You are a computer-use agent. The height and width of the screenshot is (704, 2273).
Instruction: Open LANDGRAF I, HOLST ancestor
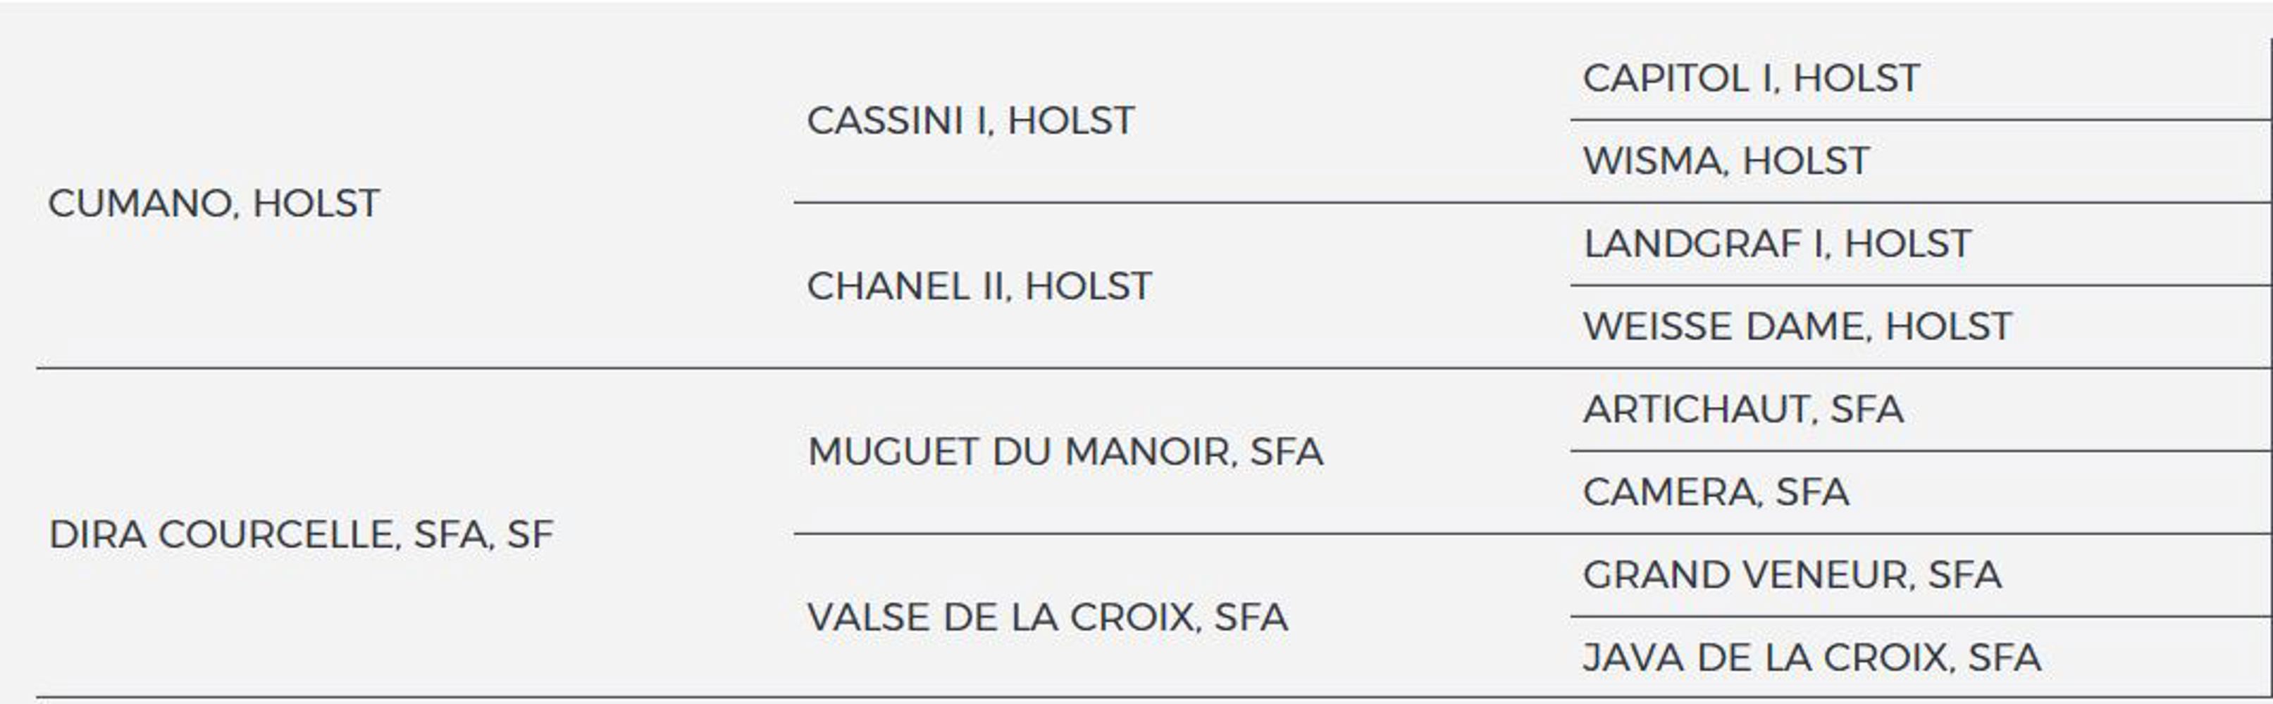click(1777, 244)
